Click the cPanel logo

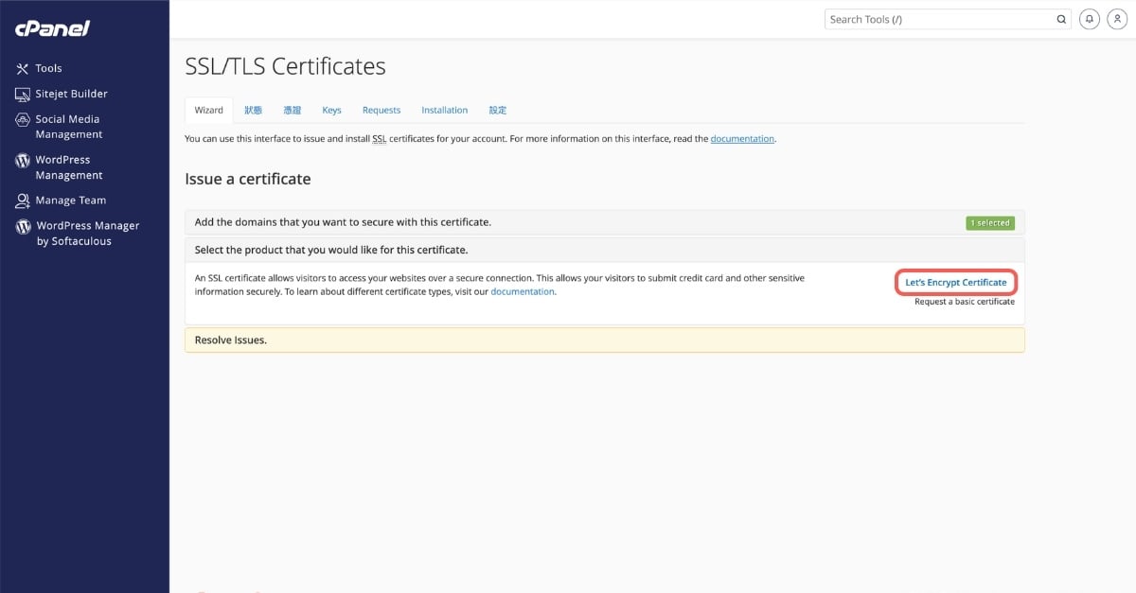[x=52, y=28]
